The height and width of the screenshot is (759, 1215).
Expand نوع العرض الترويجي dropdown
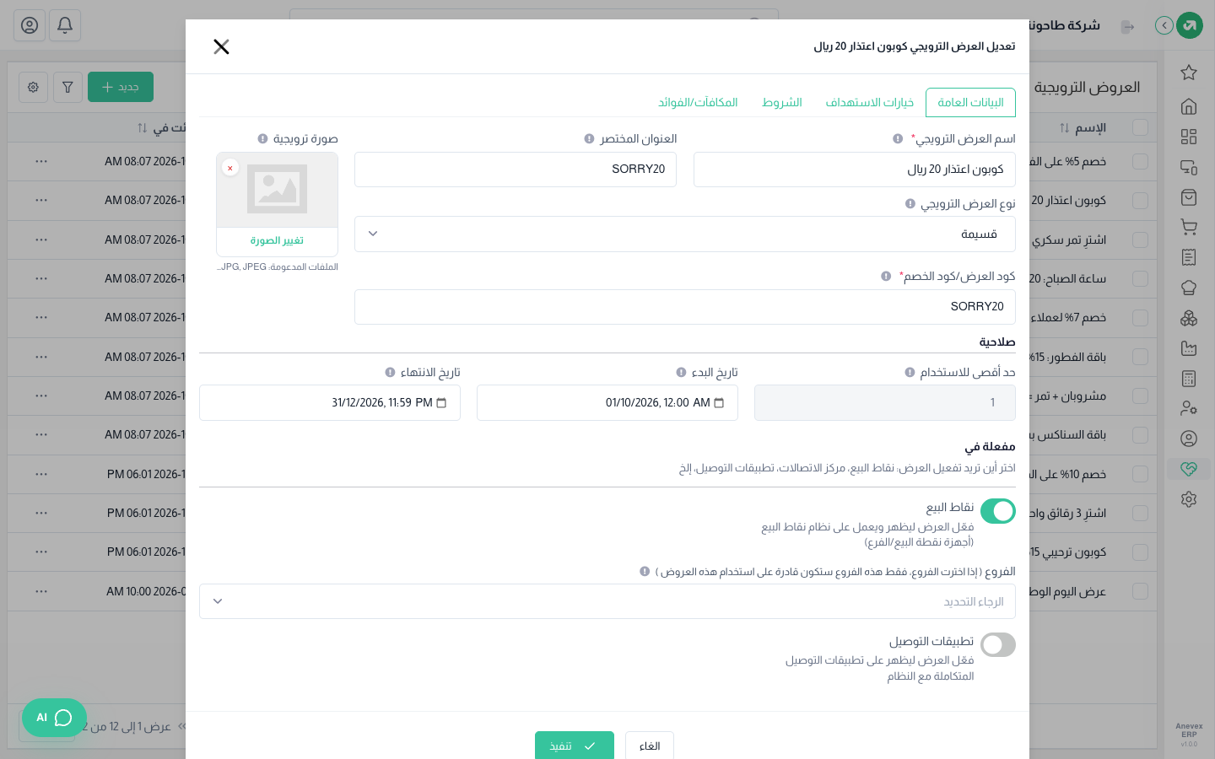(685, 234)
